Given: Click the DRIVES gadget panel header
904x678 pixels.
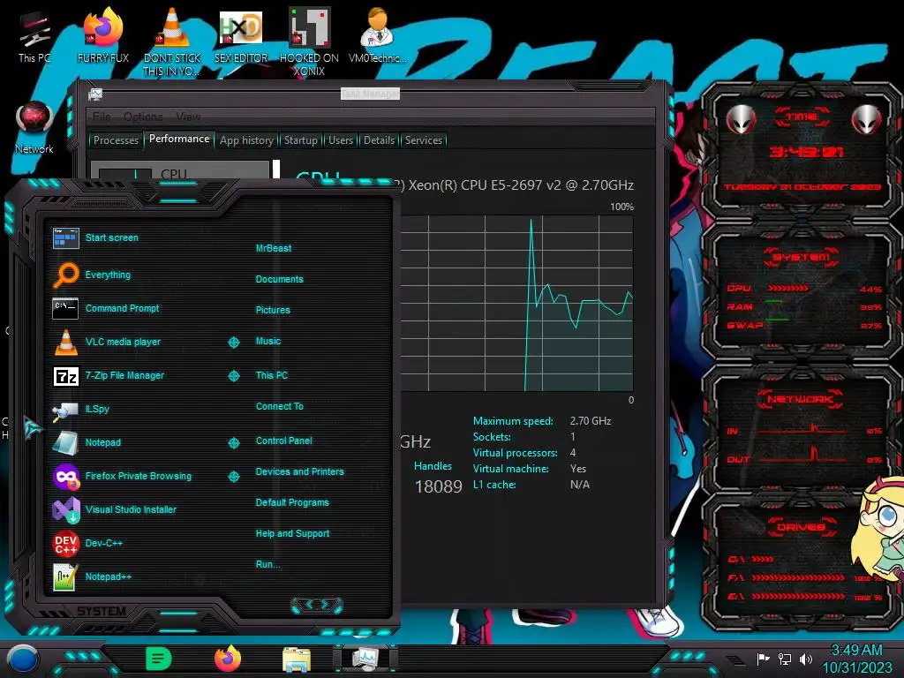Looking at the screenshot, I should (801, 527).
